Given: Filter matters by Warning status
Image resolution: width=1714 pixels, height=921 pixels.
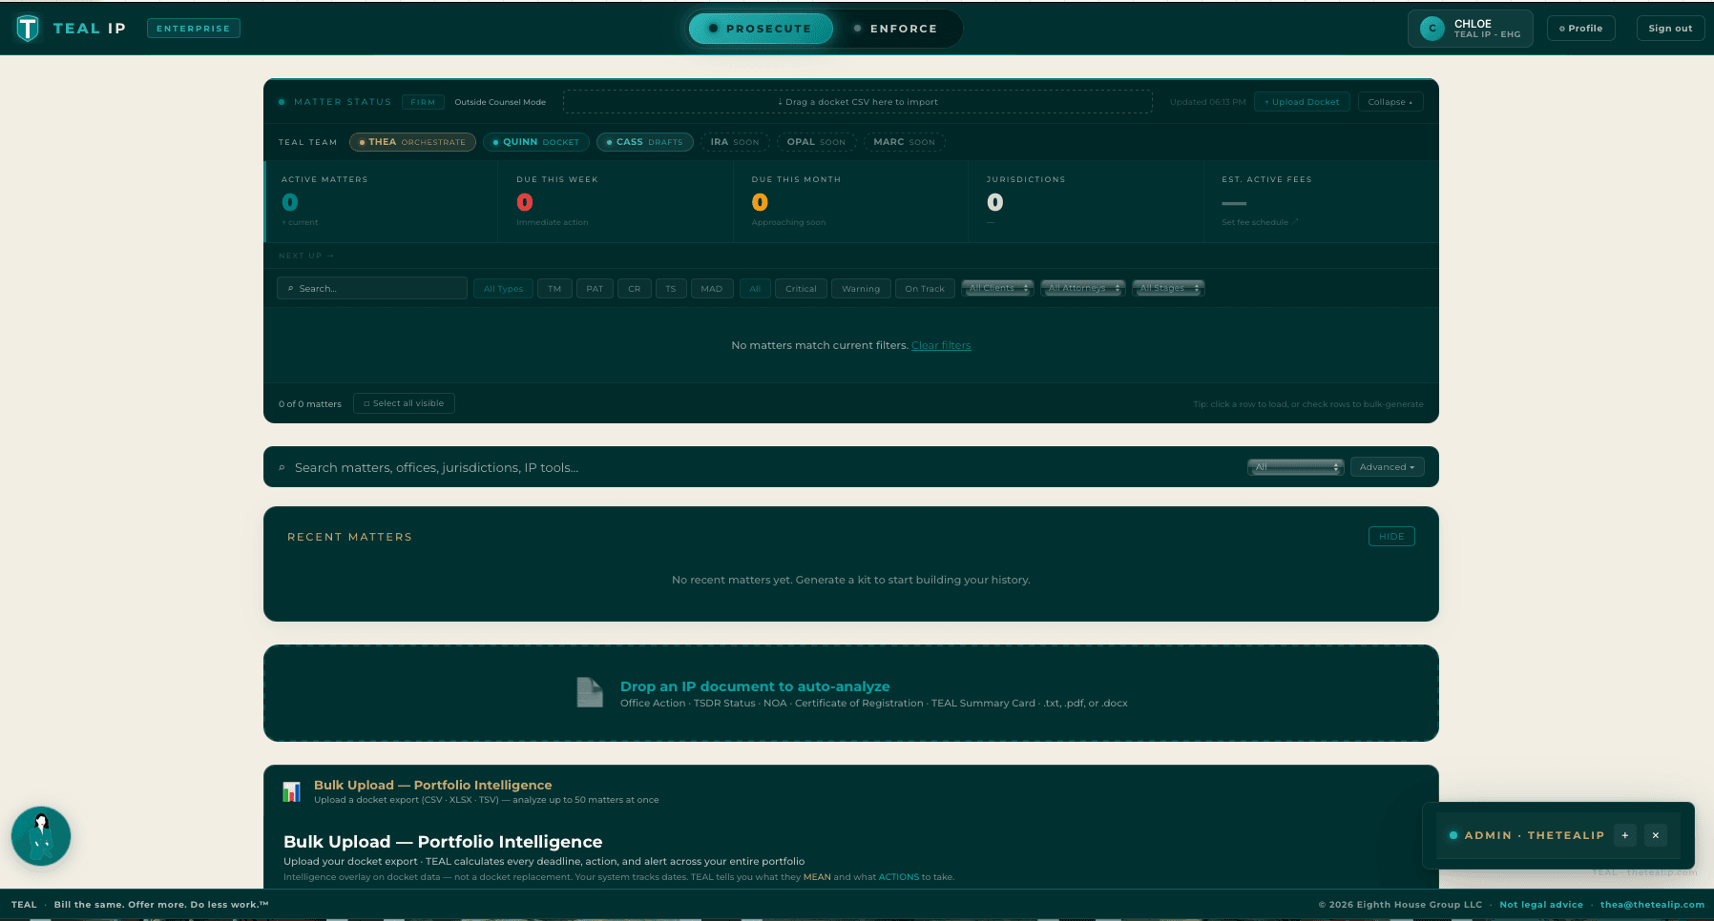Looking at the screenshot, I should click(x=861, y=289).
